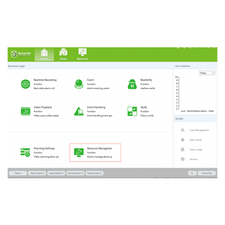The height and width of the screenshot is (225, 225).
Task: Launch Video Playback film icon
Action: 25,111
